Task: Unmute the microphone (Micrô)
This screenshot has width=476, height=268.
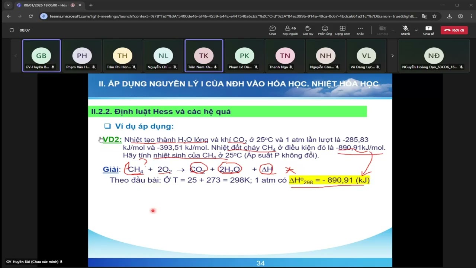Action: coord(405,30)
